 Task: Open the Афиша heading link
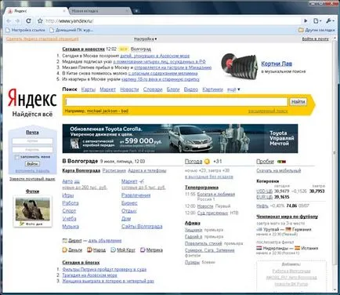[193, 223]
